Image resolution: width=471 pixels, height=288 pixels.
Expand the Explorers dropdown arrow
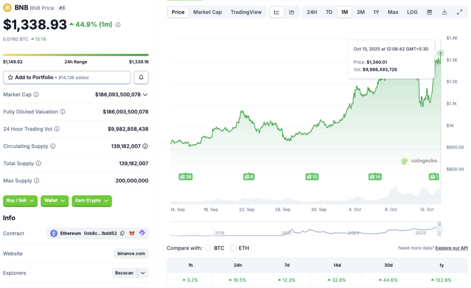(x=143, y=273)
